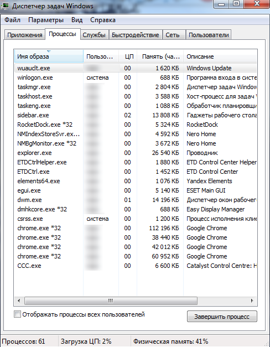Screen dimensions: 270x347
Task: Click the Завершить процесс button
Action: coord(222,317)
